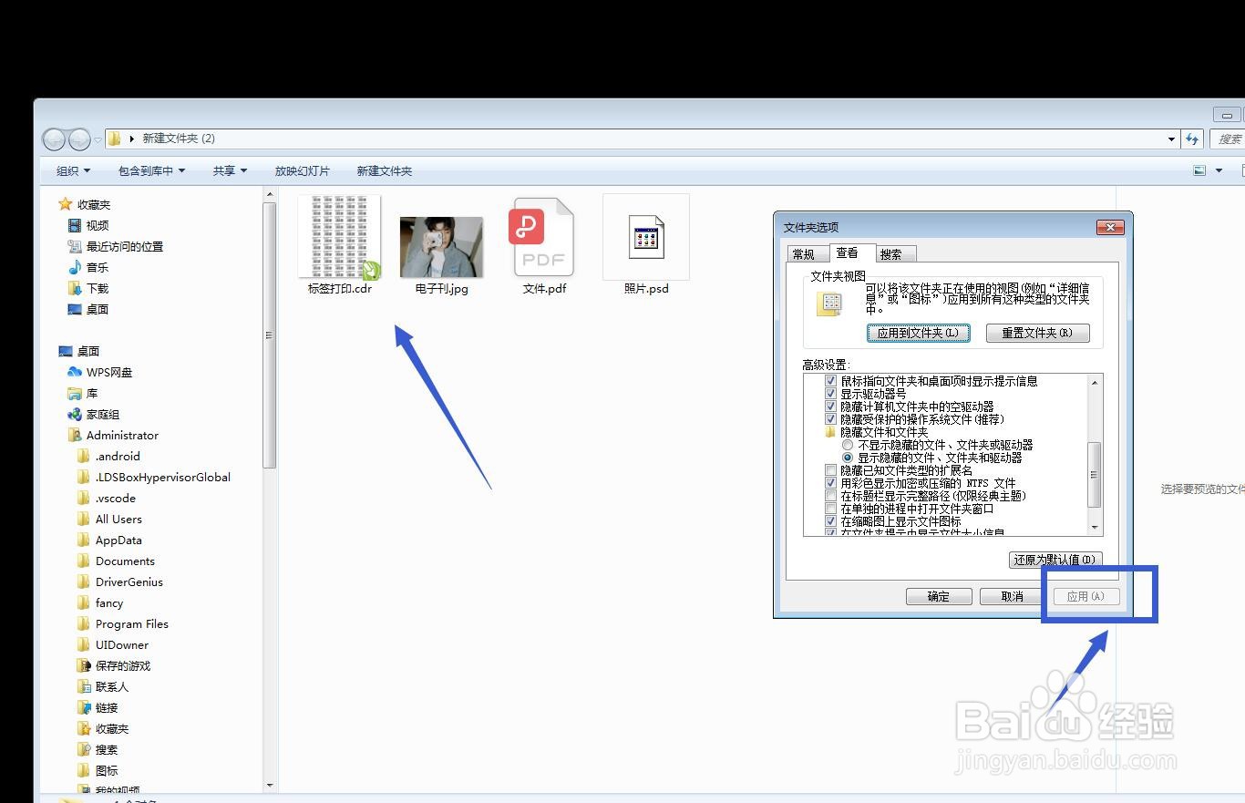Click the refresh icon near the address bar
The height and width of the screenshot is (803, 1245).
pyautogui.click(x=1192, y=139)
